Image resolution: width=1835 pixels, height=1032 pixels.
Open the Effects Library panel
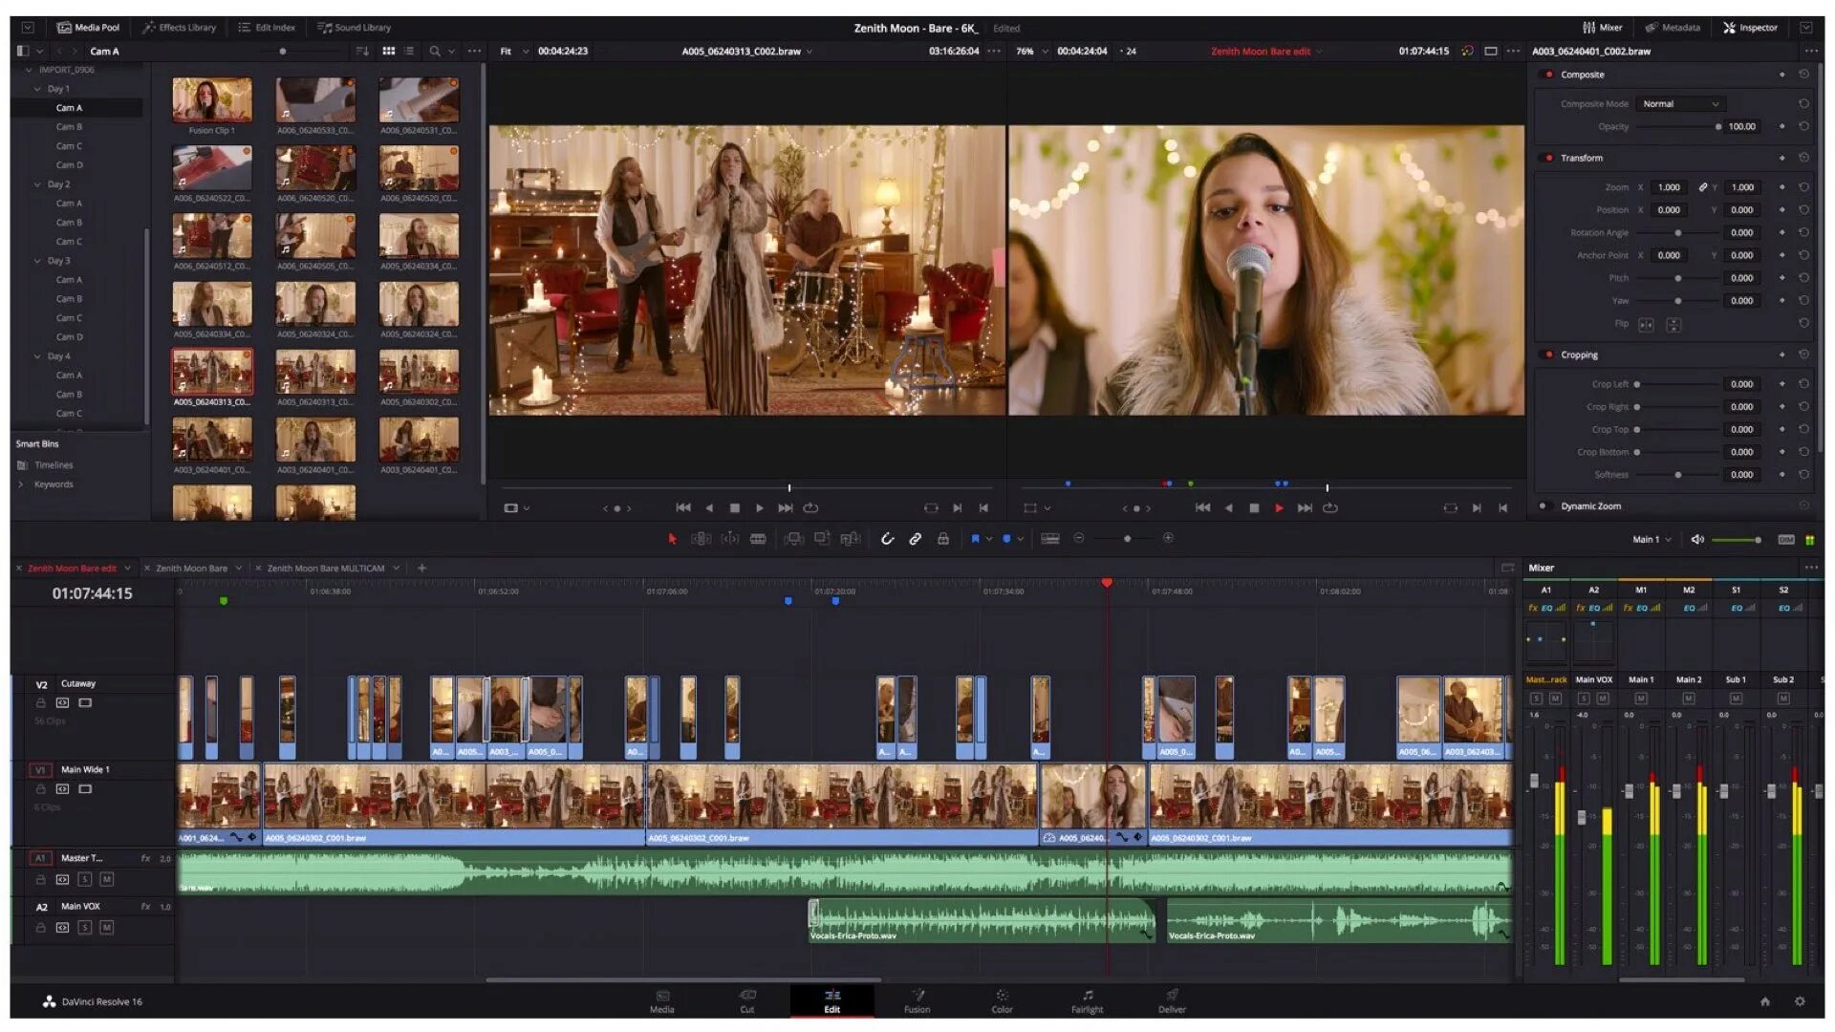click(x=179, y=28)
